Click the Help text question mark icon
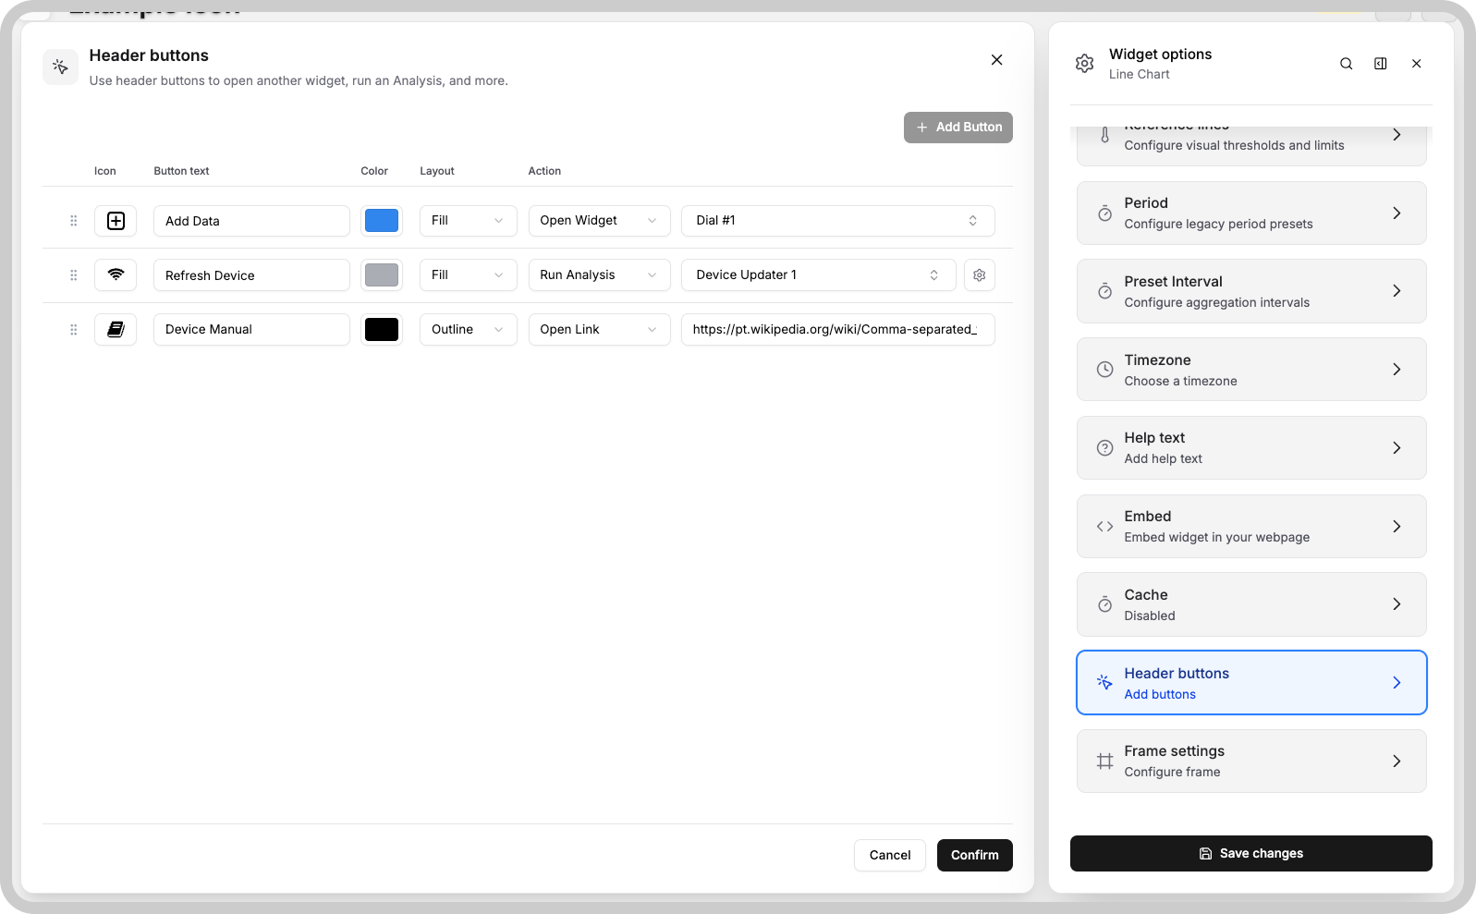The height and width of the screenshot is (914, 1476). [x=1104, y=448]
